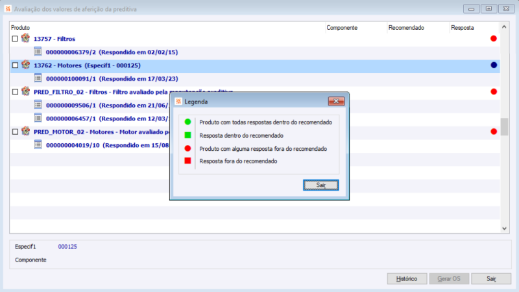Close the main Avaliação window
The height and width of the screenshot is (292, 519).
506,9
